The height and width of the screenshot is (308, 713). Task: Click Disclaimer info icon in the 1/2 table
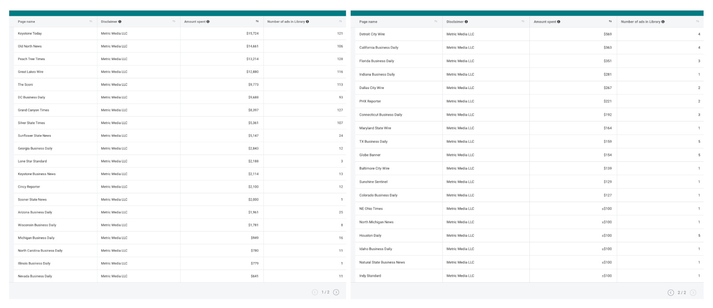tap(120, 21)
